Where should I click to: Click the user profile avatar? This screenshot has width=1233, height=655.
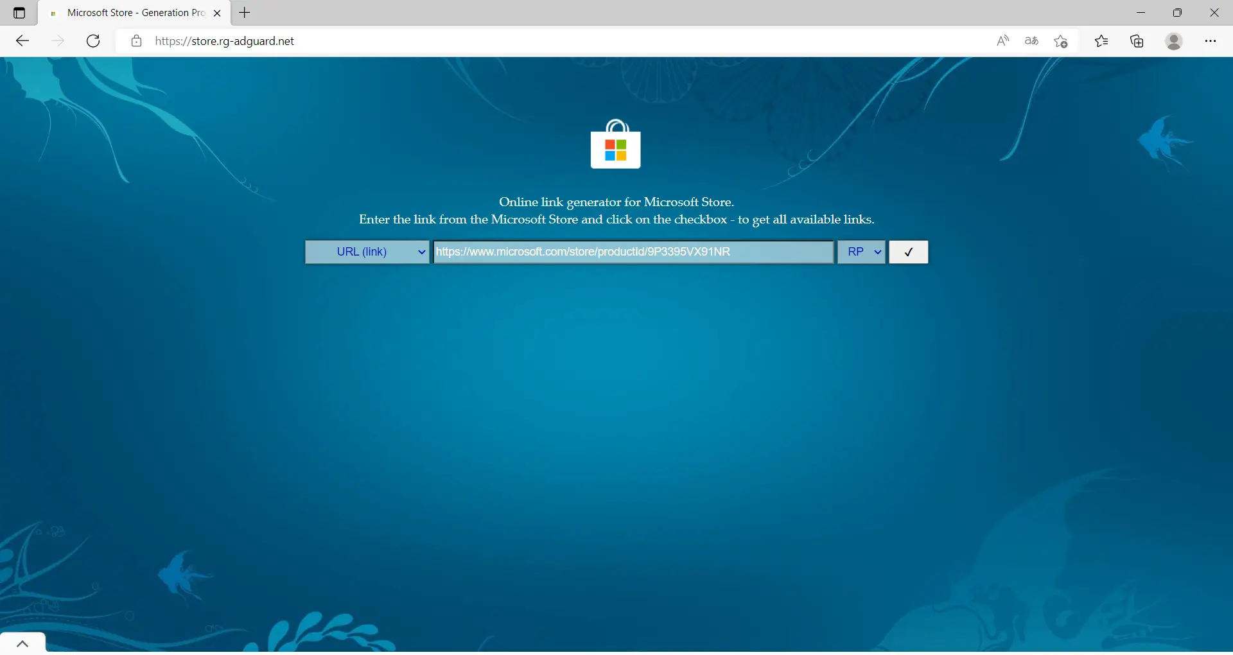click(1174, 41)
